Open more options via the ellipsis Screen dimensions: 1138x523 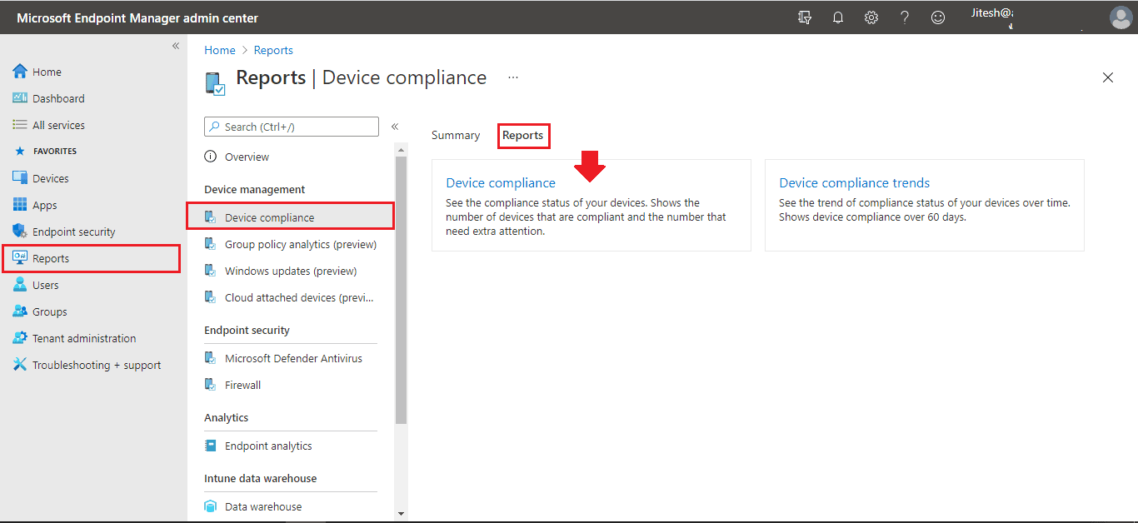click(513, 77)
